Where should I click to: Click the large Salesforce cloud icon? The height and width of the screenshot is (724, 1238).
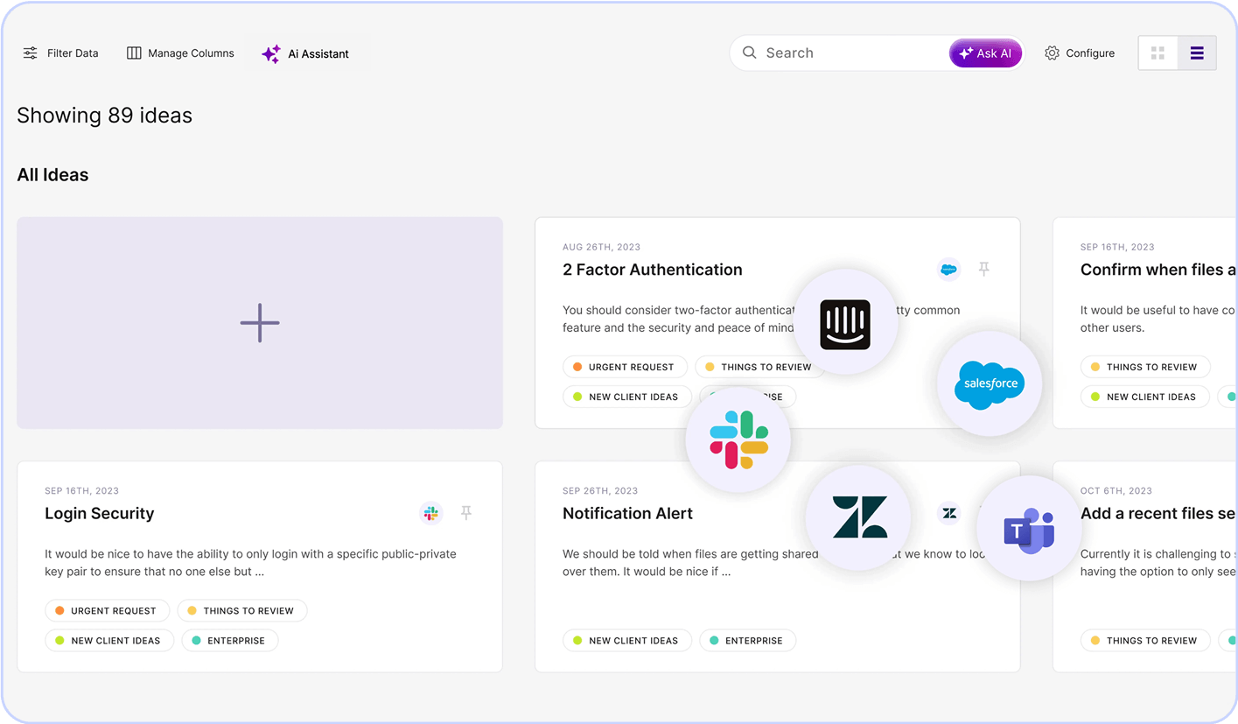pyautogui.click(x=990, y=383)
